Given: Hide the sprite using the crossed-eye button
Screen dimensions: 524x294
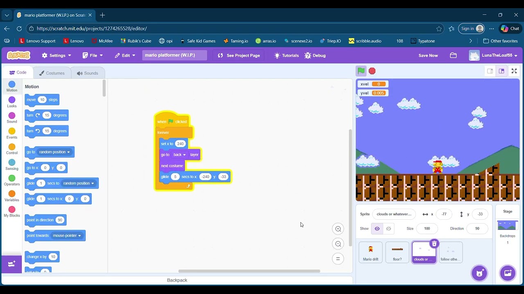Looking at the screenshot, I should coord(388,229).
